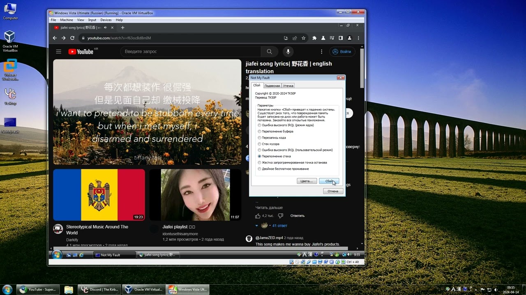Click the Сбой crash button

pyautogui.click(x=329, y=181)
